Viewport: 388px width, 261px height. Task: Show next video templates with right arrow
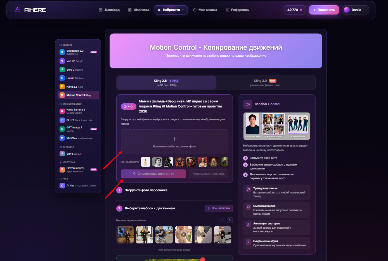pos(230,220)
